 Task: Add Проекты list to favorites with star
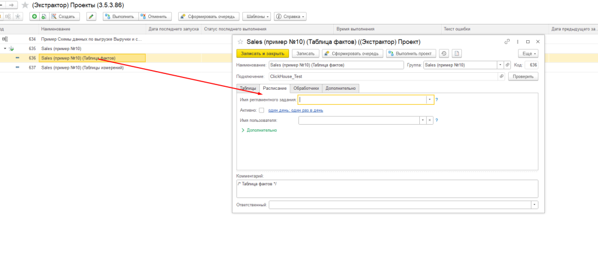coord(25,5)
